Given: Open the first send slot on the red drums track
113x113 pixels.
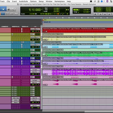Looking at the screenshot, I should [x=22, y=29].
